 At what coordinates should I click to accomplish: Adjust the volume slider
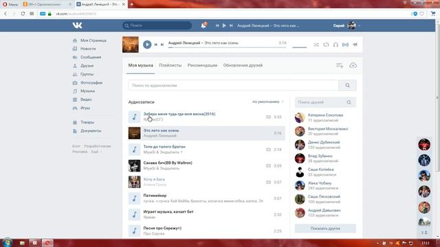pos(300,47)
